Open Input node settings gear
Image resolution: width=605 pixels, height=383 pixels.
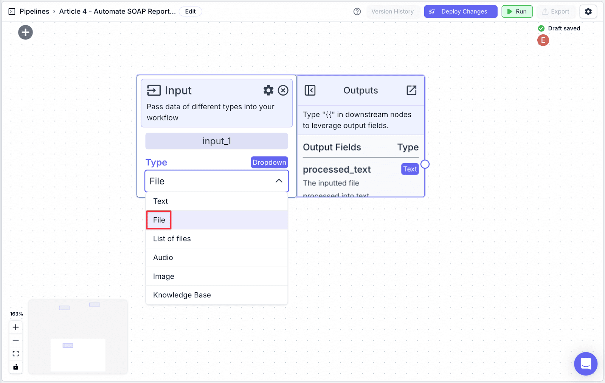pyautogui.click(x=268, y=90)
